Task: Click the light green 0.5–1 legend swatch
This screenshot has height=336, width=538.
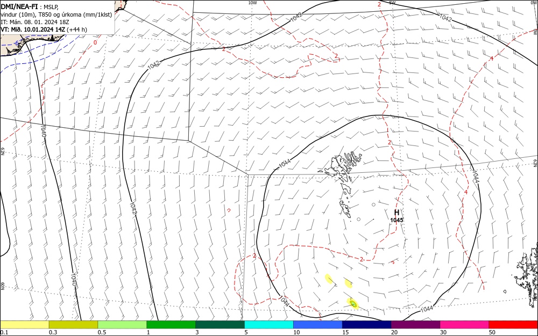Action: tap(122, 325)
